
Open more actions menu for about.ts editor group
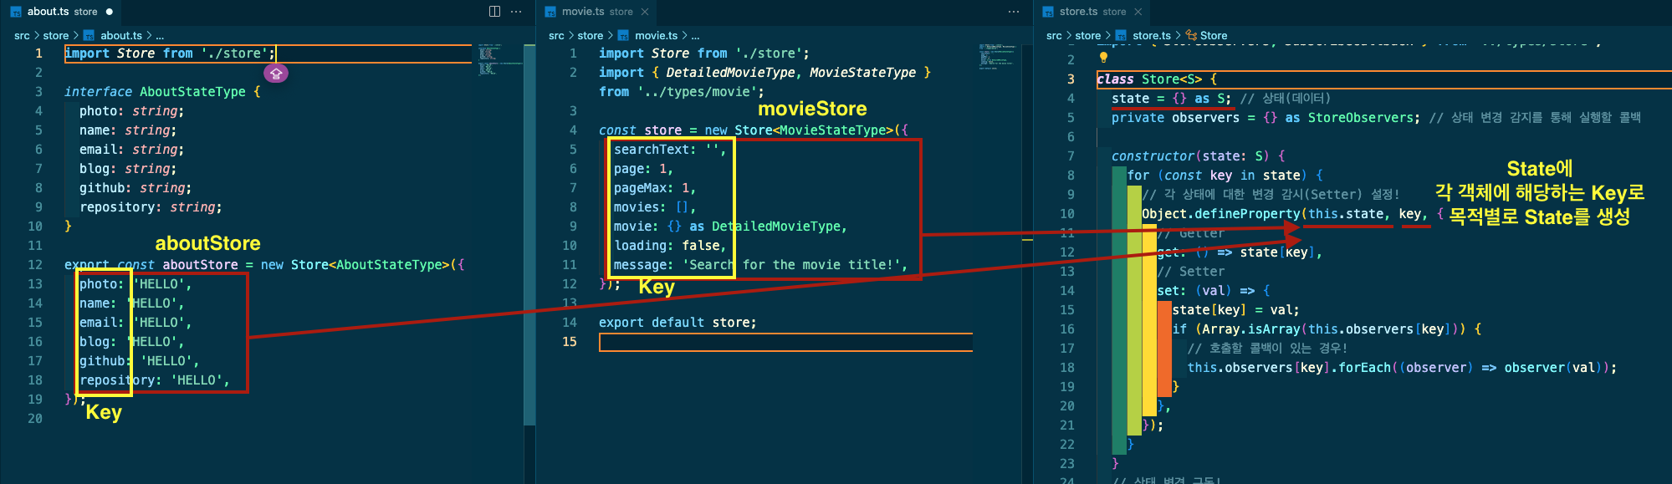pyautogui.click(x=516, y=12)
